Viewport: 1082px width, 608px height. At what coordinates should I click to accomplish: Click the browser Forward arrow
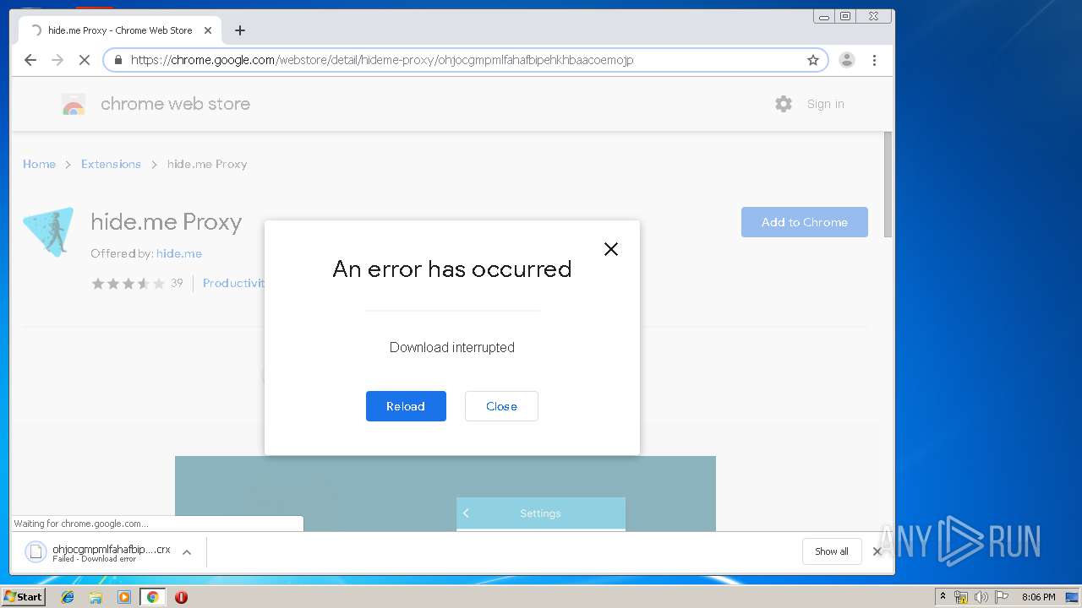57,60
